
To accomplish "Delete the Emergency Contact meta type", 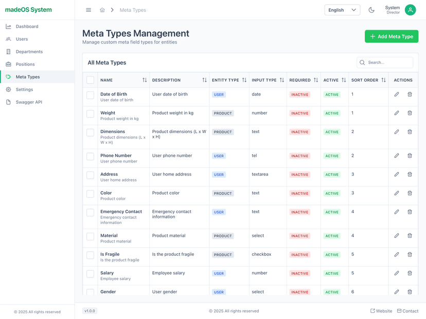I will coord(410,212).
